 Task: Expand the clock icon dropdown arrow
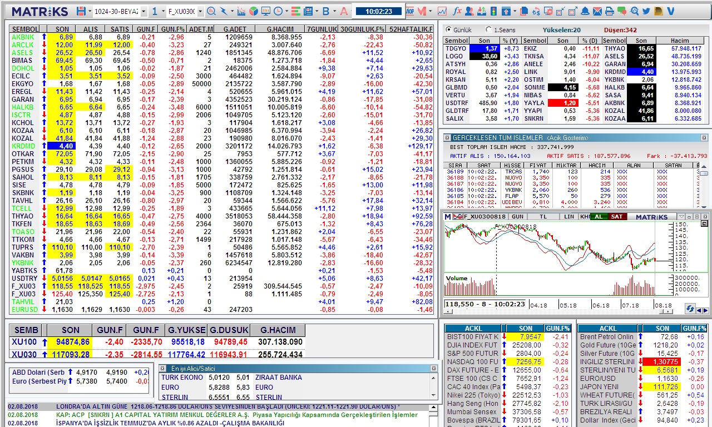pos(286,11)
